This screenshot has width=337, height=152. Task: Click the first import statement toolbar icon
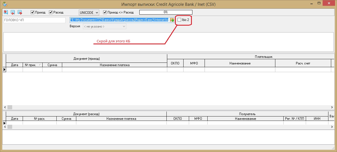click(x=6, y=12)
